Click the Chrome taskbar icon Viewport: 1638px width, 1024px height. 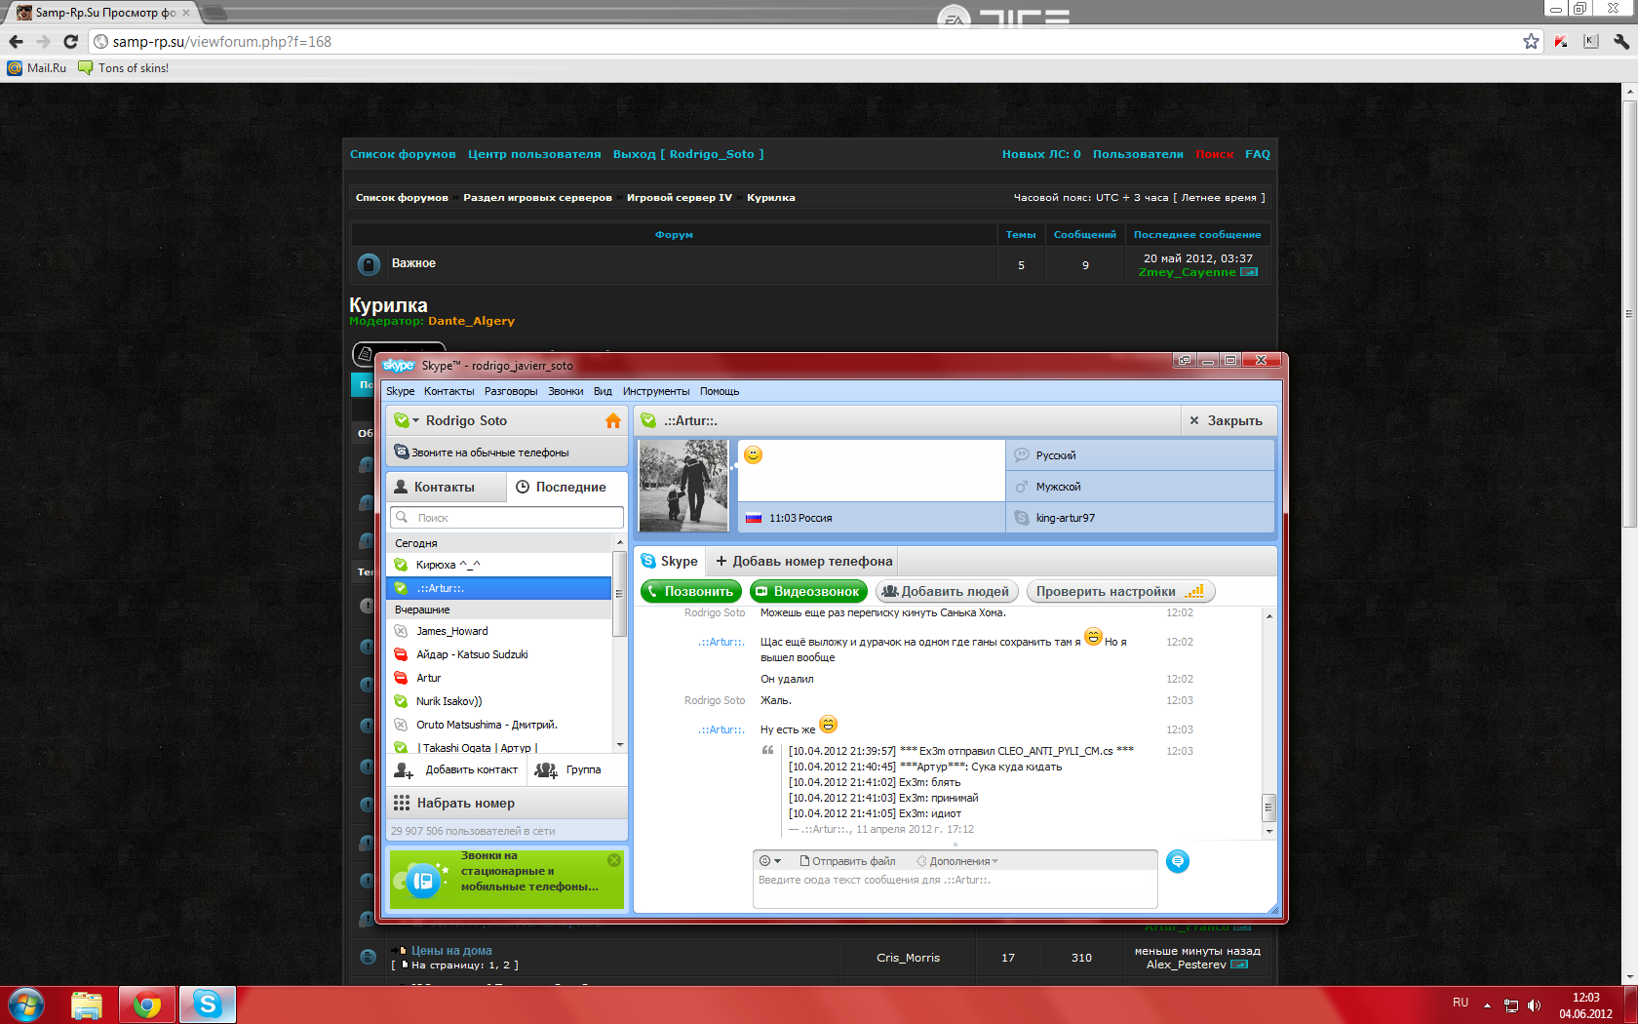click(x=147, y=1004)
